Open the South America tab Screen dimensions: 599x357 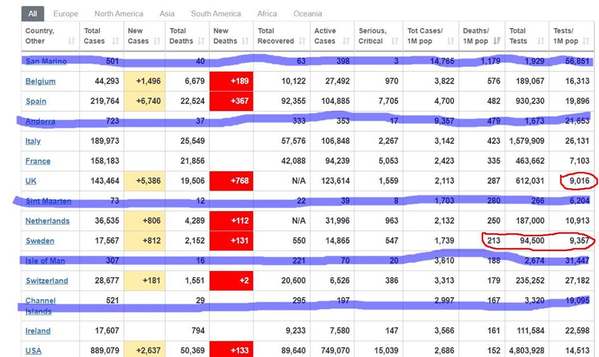point(216,14)
